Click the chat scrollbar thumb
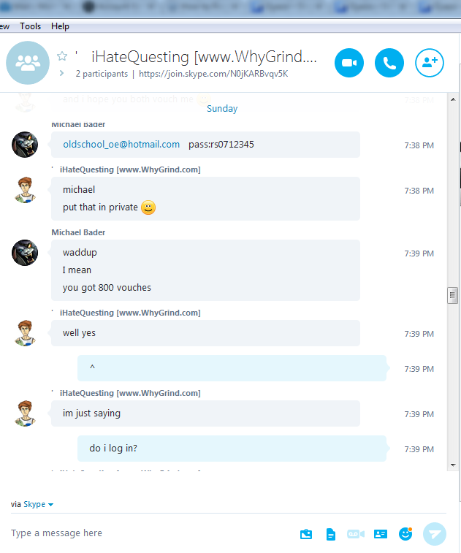Image resolution: width=461 pixels, height=553 pixels. click(x=452, y=296)
